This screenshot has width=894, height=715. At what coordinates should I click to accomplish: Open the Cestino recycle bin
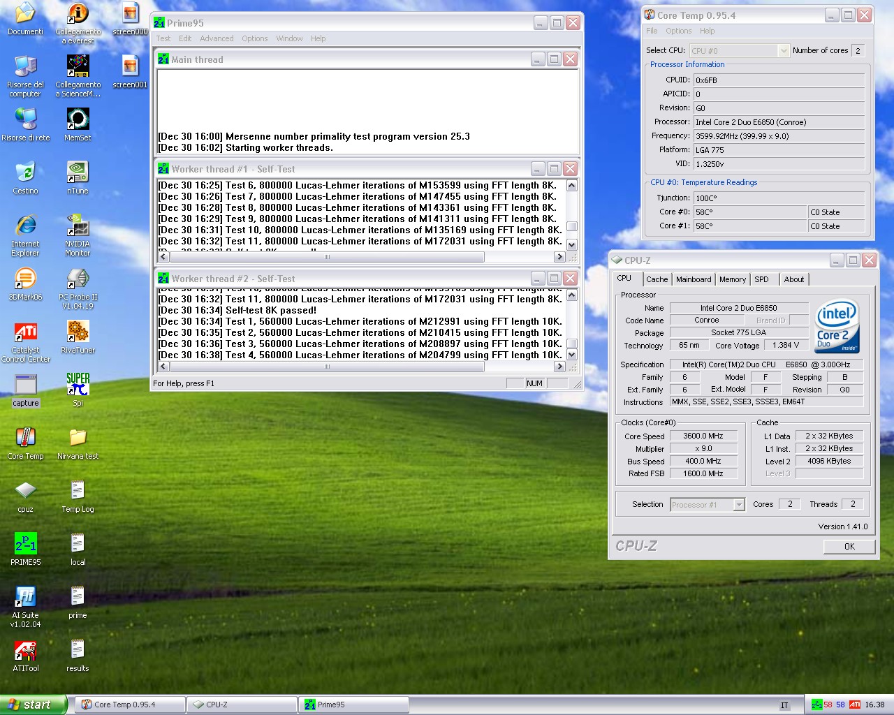(25, 178)
